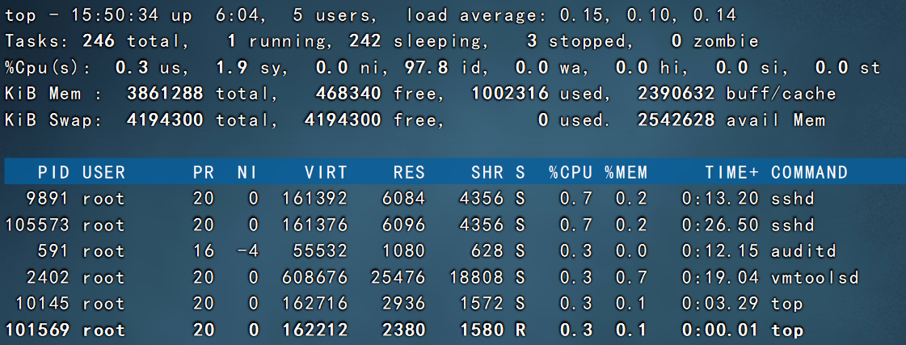Click the PID column header
Viewport: 906px width, 345px height.
(53, 171)
